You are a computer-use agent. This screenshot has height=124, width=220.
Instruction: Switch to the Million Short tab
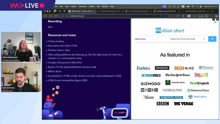(x=82, y=11)
